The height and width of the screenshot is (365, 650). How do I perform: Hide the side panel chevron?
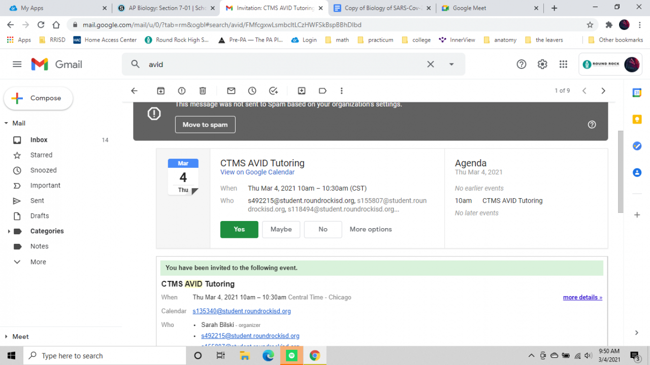click(x=637, y=333)
